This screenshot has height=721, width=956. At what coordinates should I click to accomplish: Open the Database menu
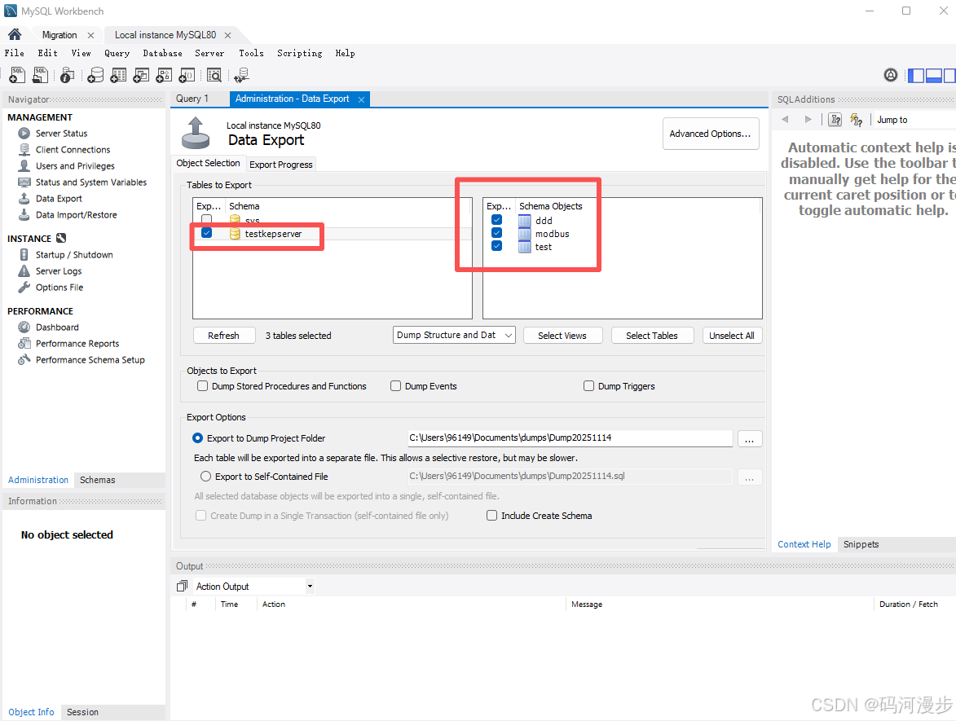point(162,53)
